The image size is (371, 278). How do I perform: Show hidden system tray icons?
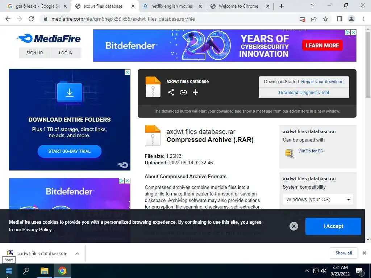[307, 271]
